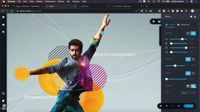
Task: Set margin to grouped mode
Action: pyautogui.click(x=188, y=59)
